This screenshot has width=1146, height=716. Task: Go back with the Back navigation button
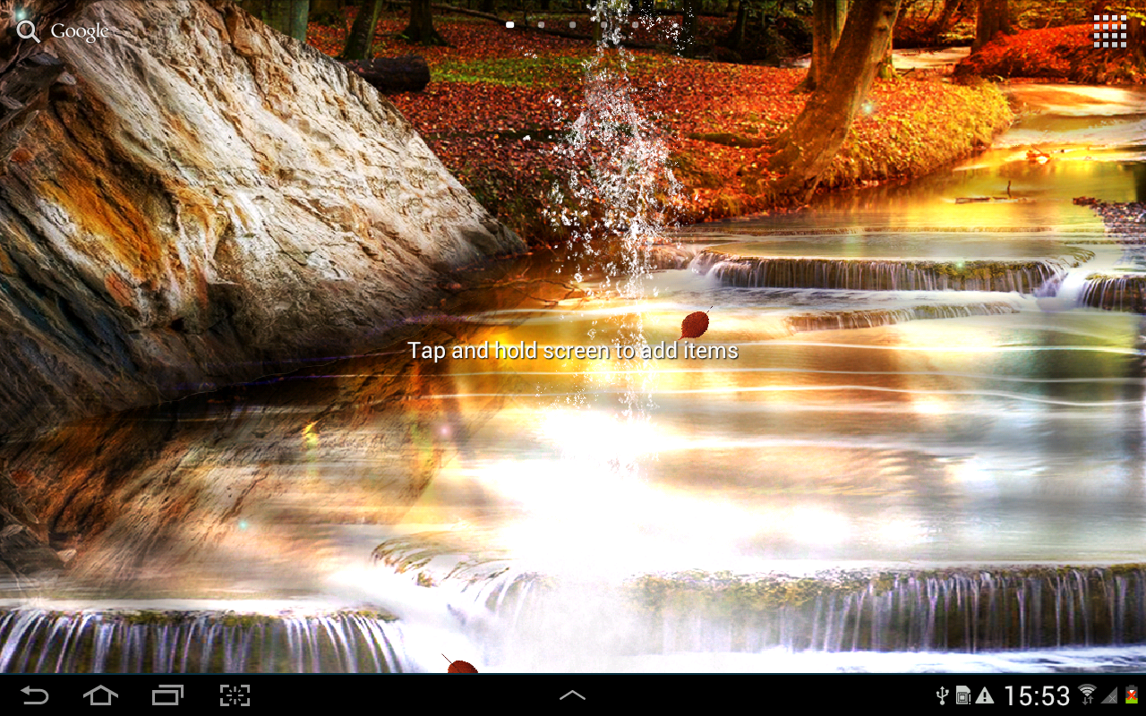click(x=35, y=695)
